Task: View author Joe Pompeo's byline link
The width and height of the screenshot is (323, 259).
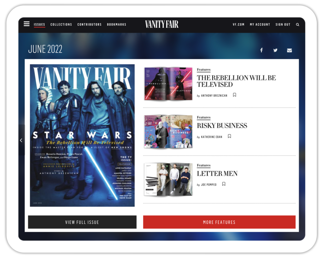Action: (209, 185)
